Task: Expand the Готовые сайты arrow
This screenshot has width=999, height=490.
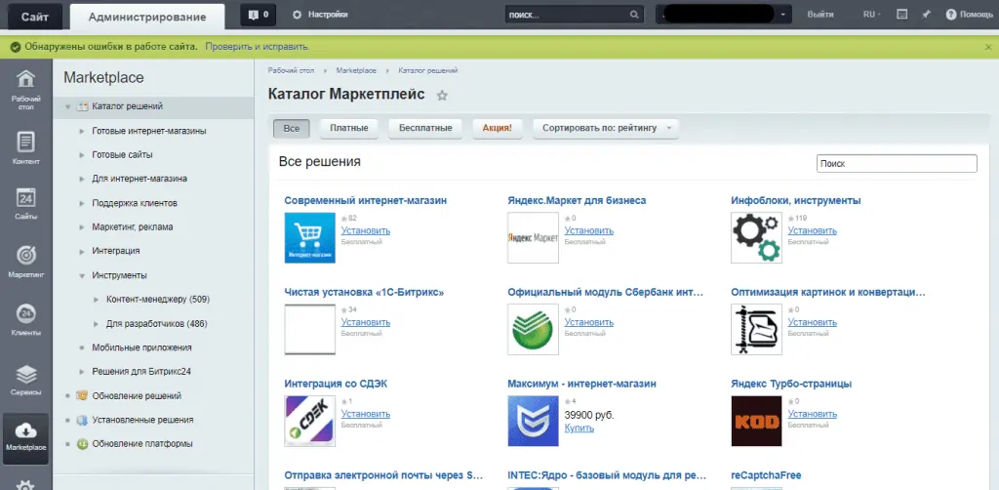Action: coord(82,155)
